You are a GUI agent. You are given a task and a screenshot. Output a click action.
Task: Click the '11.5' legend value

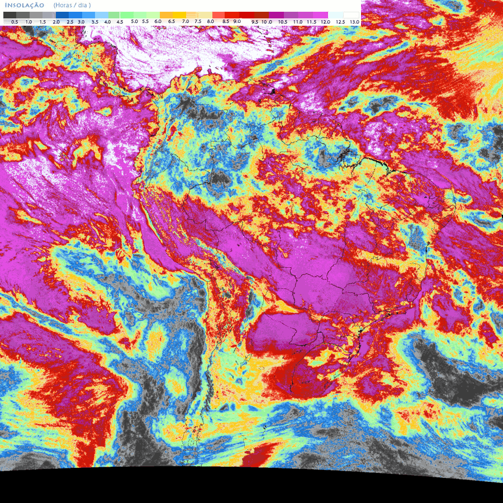point(311,22)
